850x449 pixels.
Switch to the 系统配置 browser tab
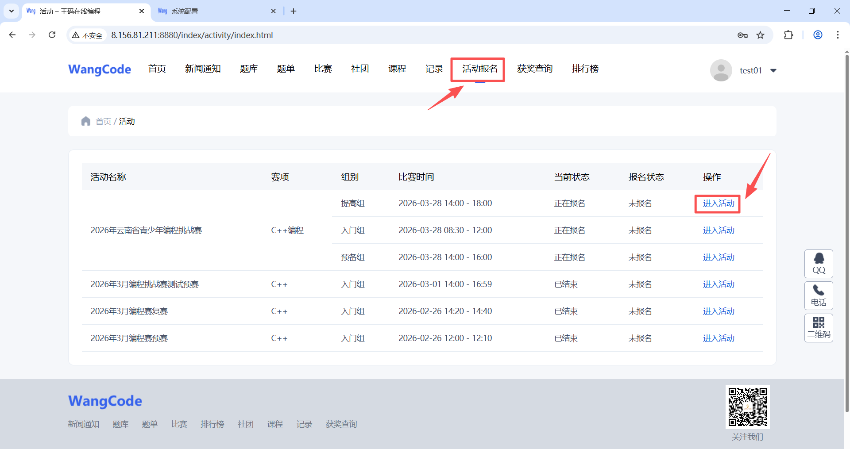click(212, 11)
